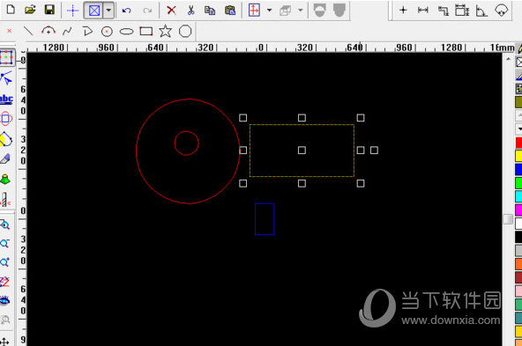Cut selection with the scissors icon
The image size is (522, 346).
pyautogui.click(x=190, y=10)
